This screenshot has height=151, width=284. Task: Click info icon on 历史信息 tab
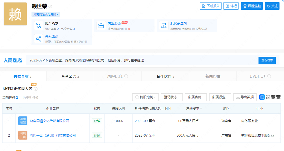click(269, 76)
